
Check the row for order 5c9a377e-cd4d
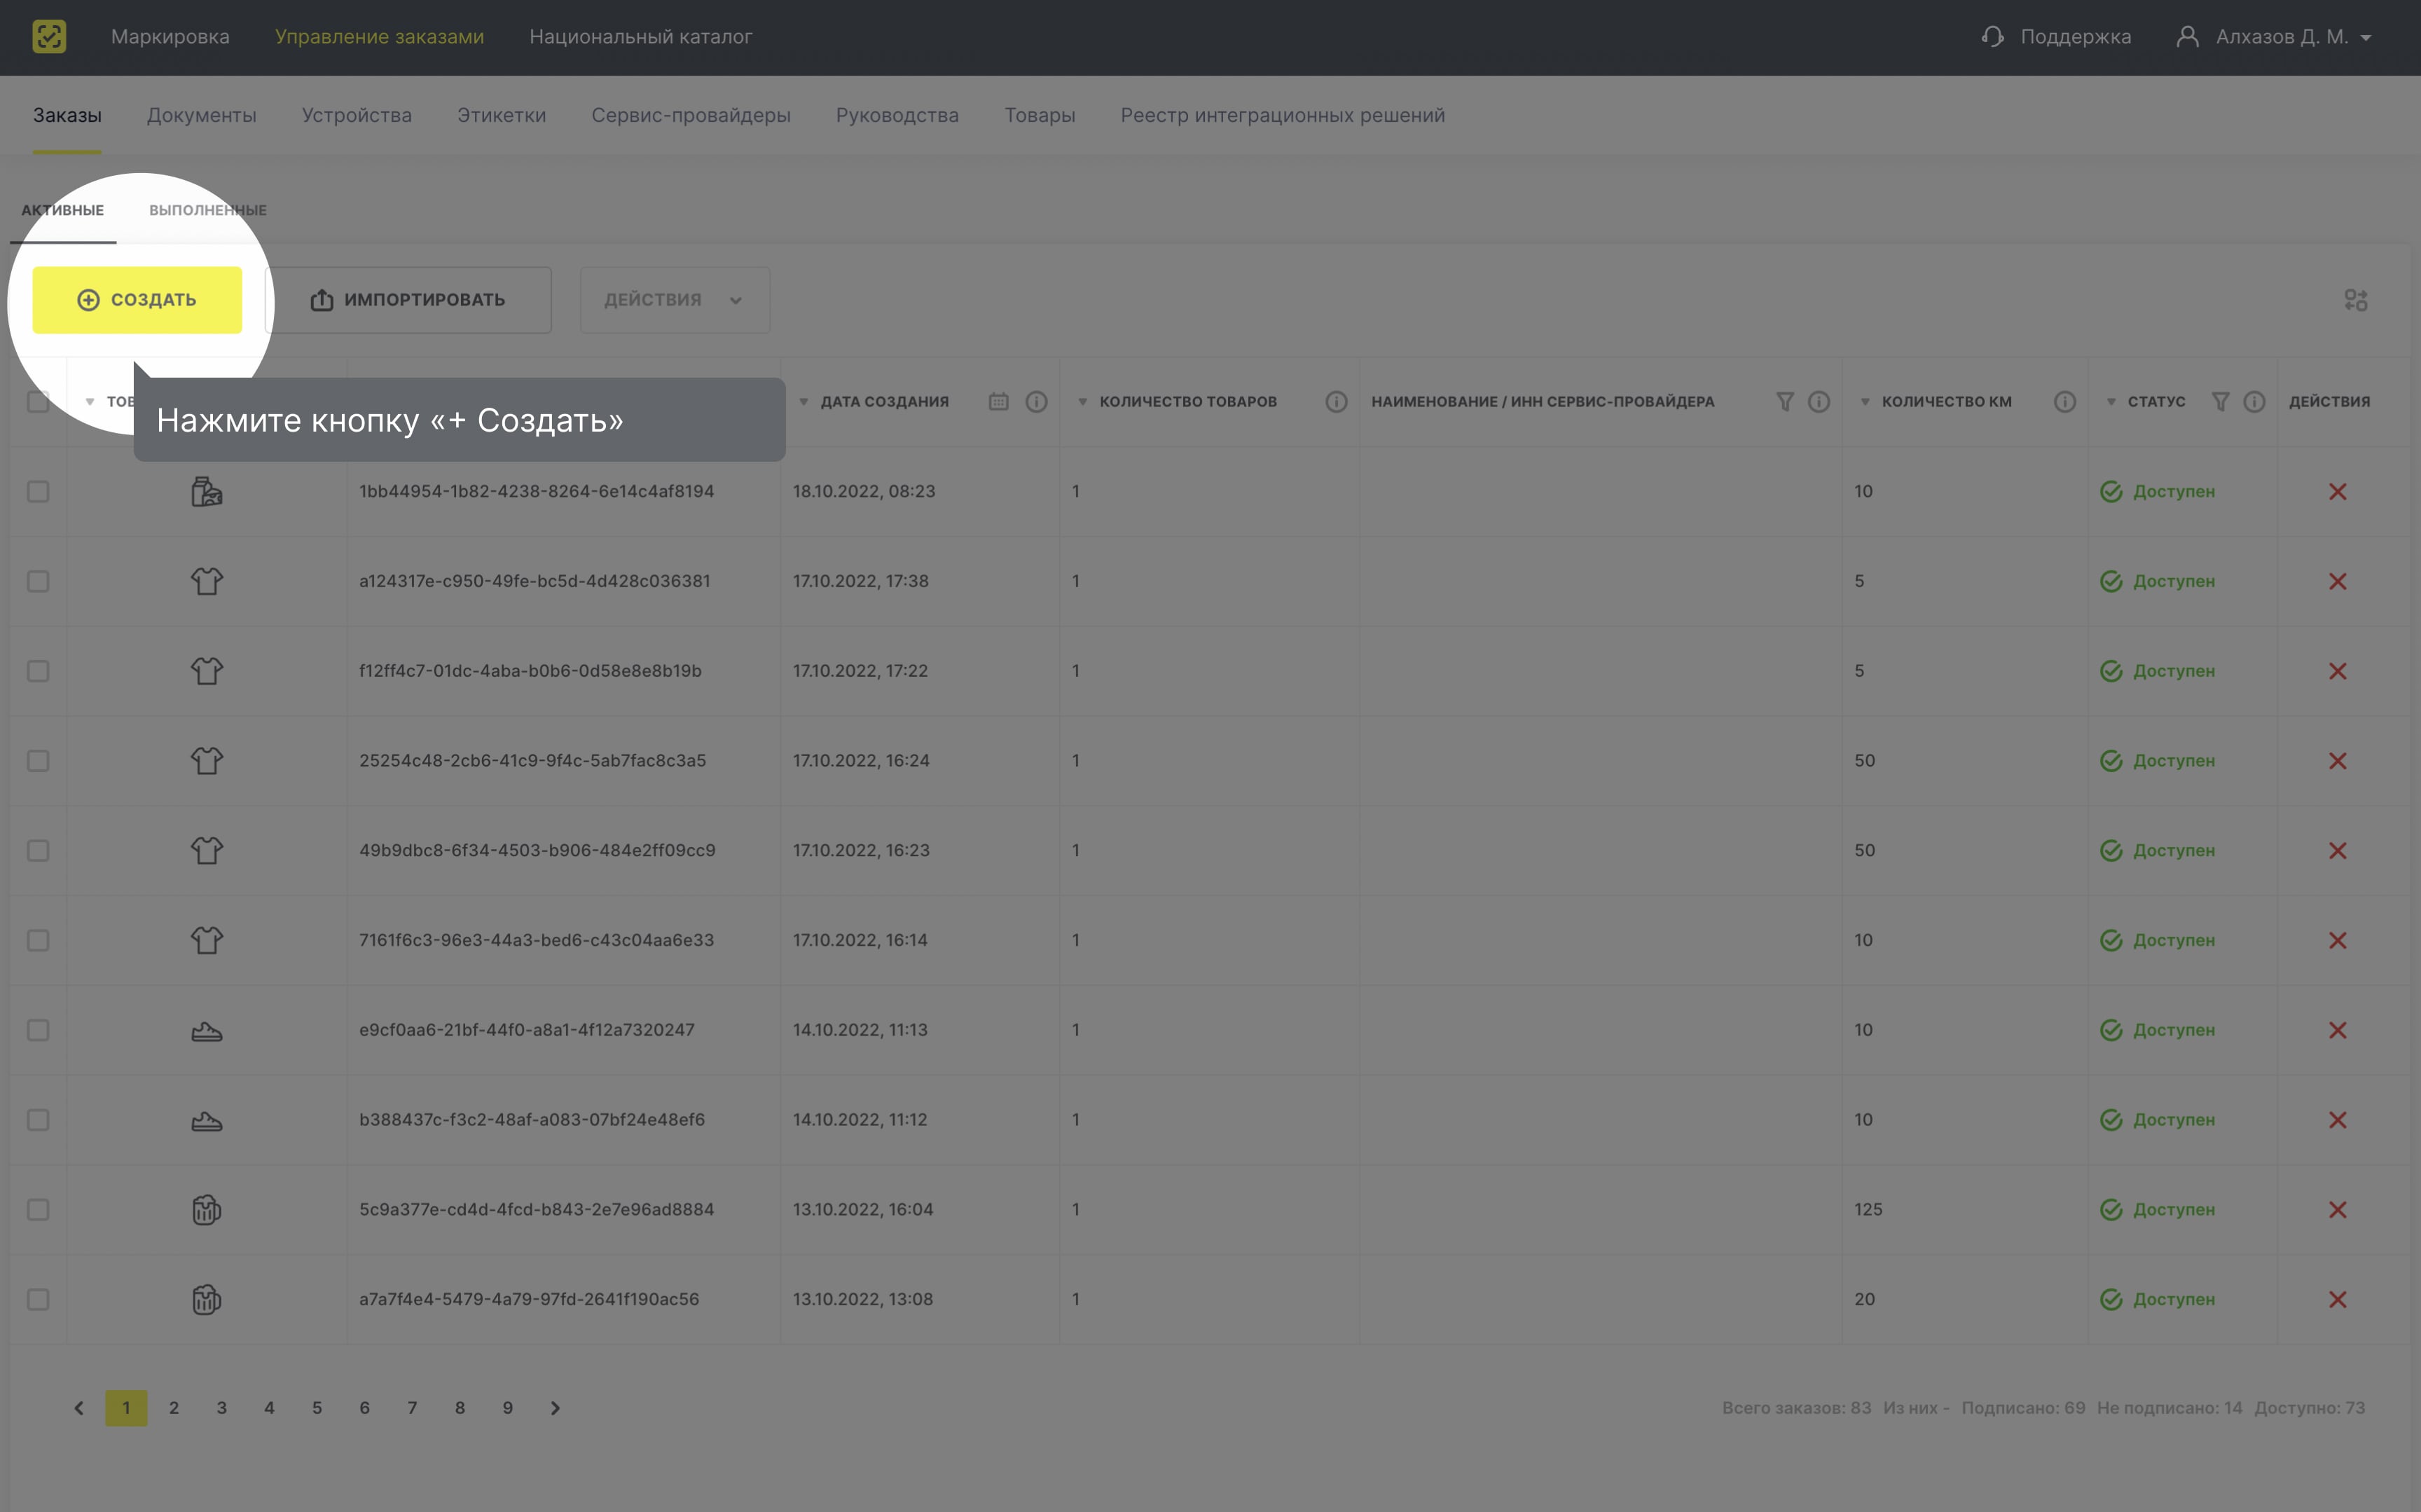pyautogui.click(x=38, y=1210)
